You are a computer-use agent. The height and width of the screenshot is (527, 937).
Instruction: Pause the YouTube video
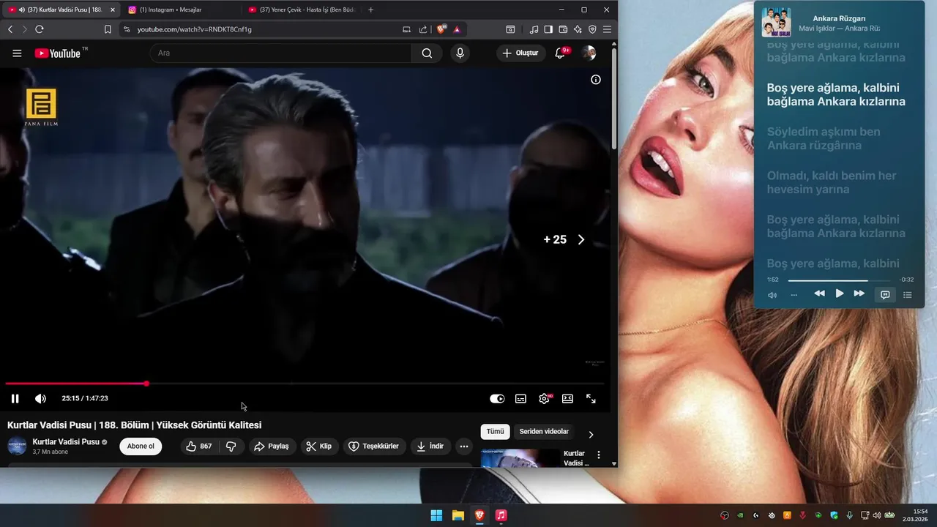pos(15,398)
